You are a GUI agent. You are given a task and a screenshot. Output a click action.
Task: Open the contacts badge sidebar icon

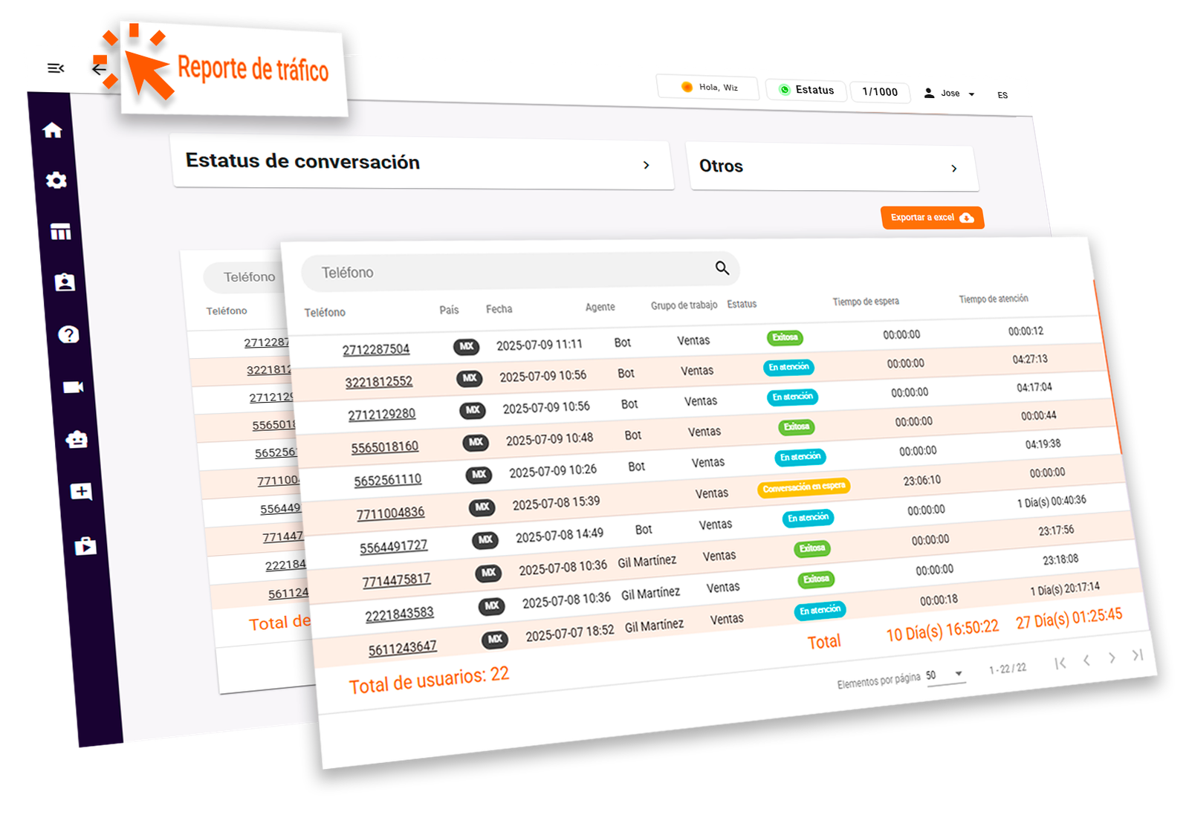point(65,282)
